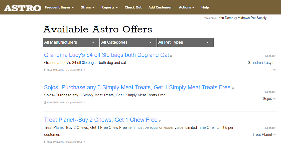This screenshot has width=281, height=148.
Task: Click the window icon next to Sojos sponsor
Action: click(x=274, y=99)
